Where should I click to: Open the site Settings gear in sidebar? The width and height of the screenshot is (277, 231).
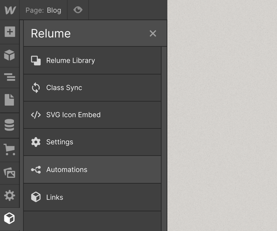9,196
